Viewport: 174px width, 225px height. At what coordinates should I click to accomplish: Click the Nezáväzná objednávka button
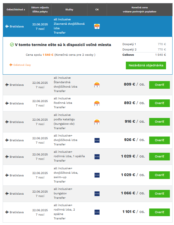pyautogui.click(x=146, y=65)
